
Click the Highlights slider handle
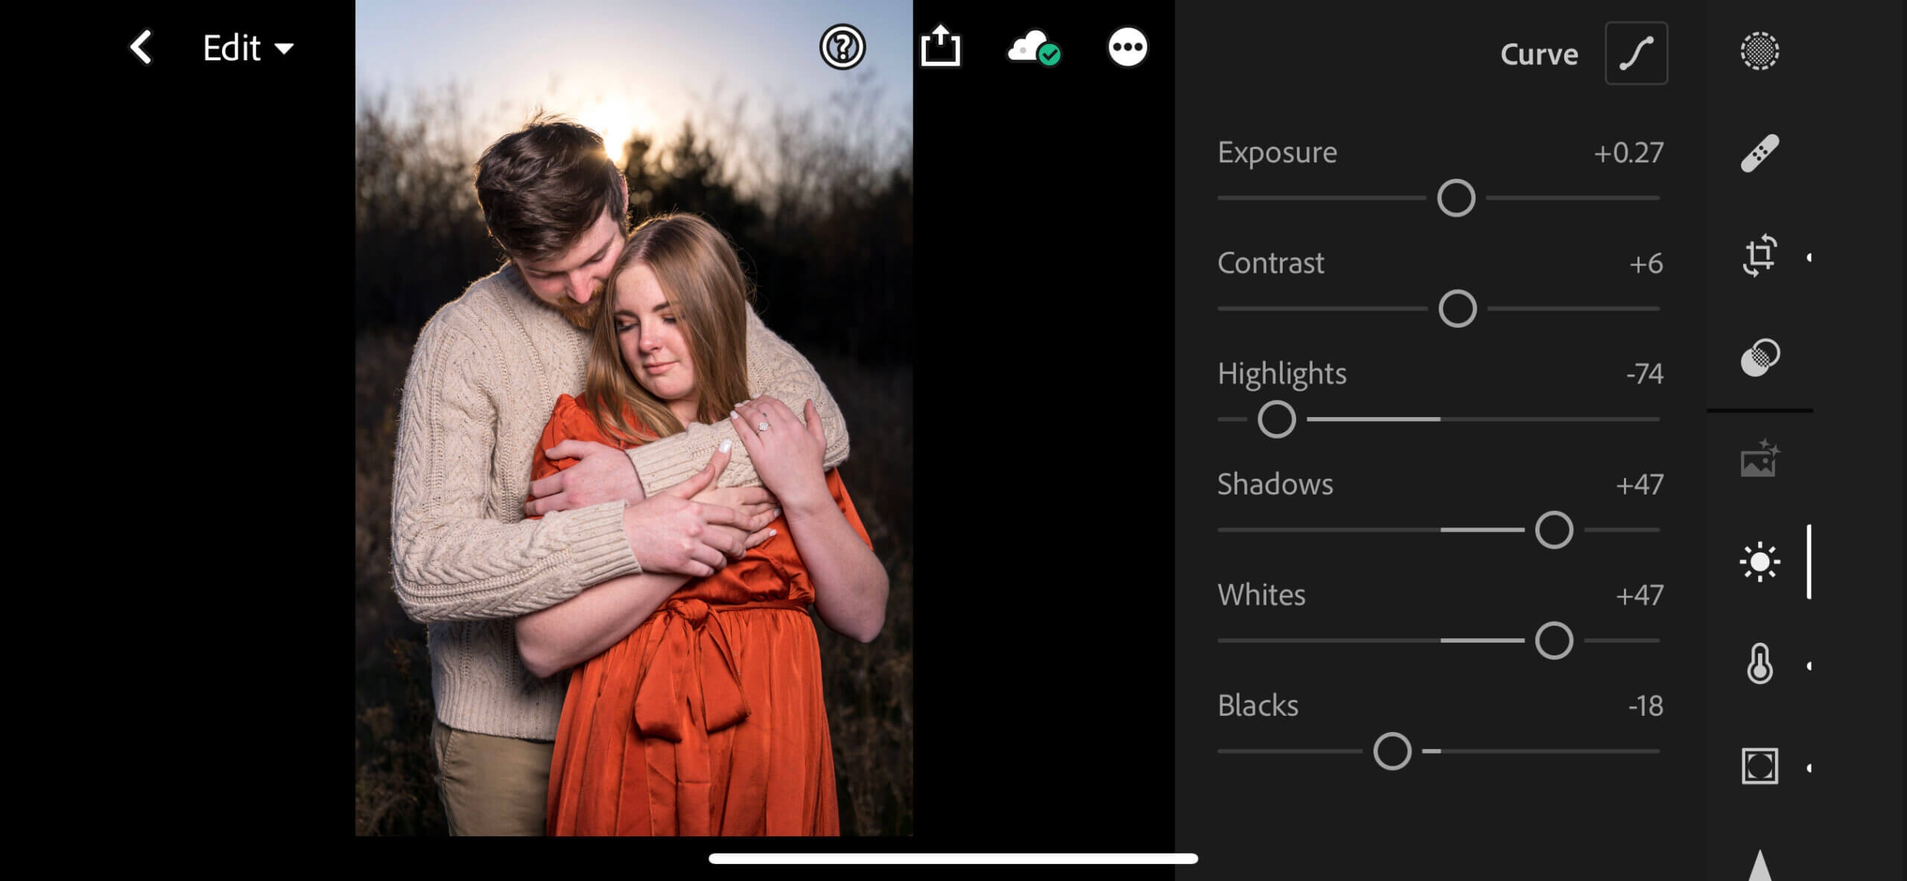point(1276,419)
